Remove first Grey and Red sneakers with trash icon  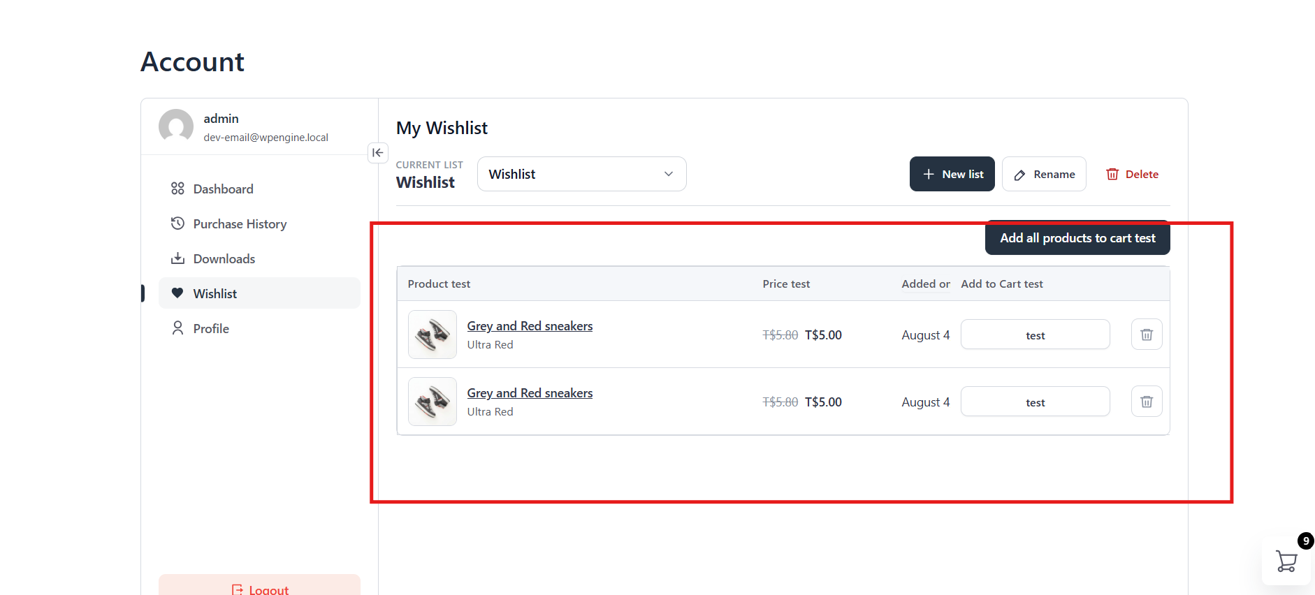click(x=1147, y=335)
